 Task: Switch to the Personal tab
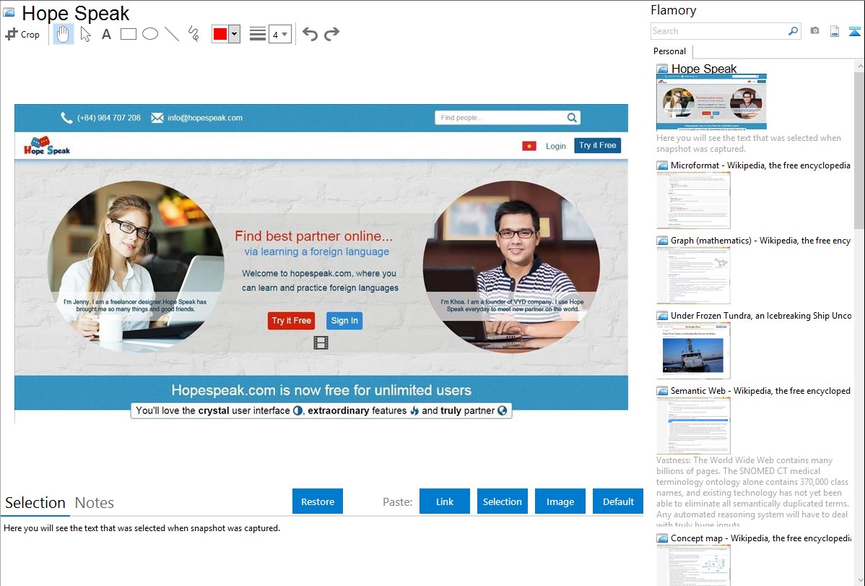[670, 51]
